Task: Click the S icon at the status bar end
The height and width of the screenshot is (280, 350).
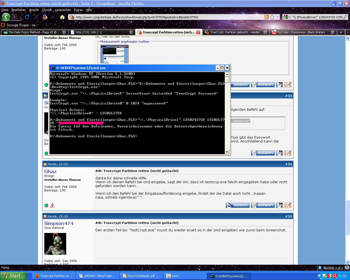Action: [347, 268]
